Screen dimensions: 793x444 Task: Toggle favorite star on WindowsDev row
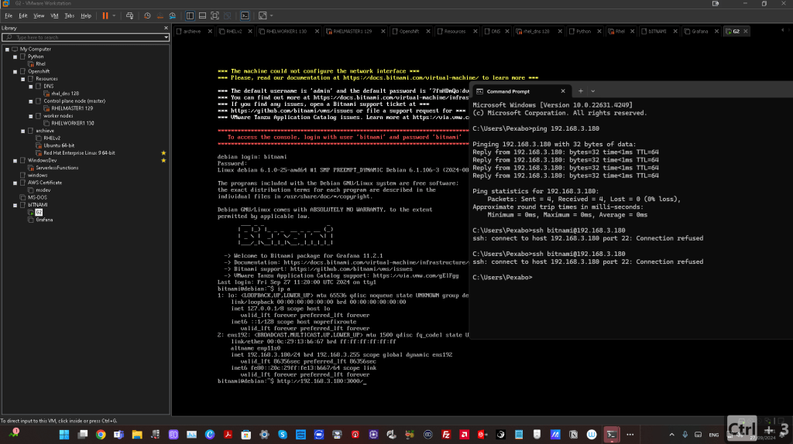163,161
